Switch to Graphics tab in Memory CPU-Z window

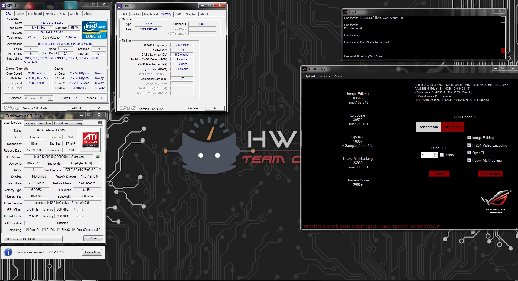(191, 14)
